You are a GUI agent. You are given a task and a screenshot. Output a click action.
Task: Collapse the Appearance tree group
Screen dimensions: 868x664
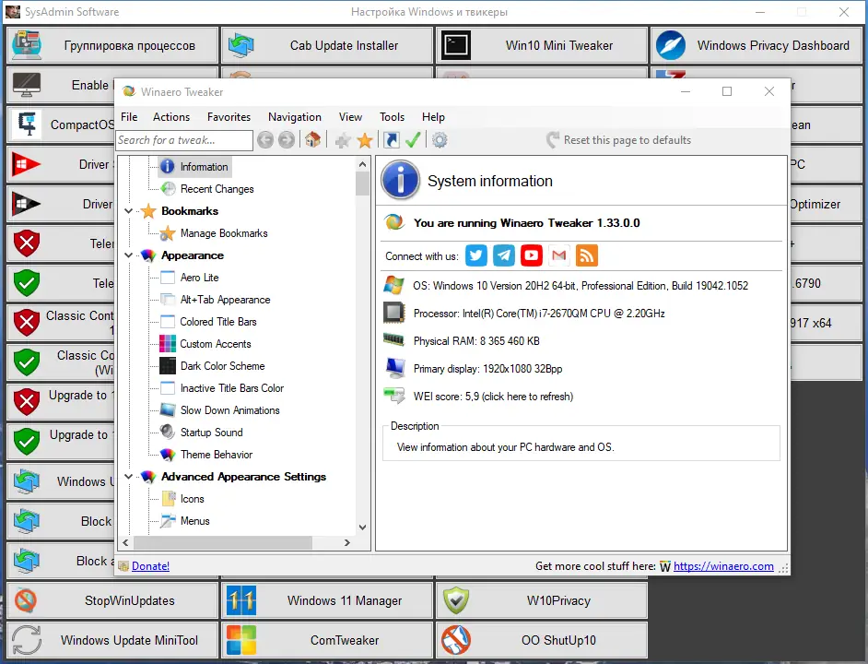(128, 255)
